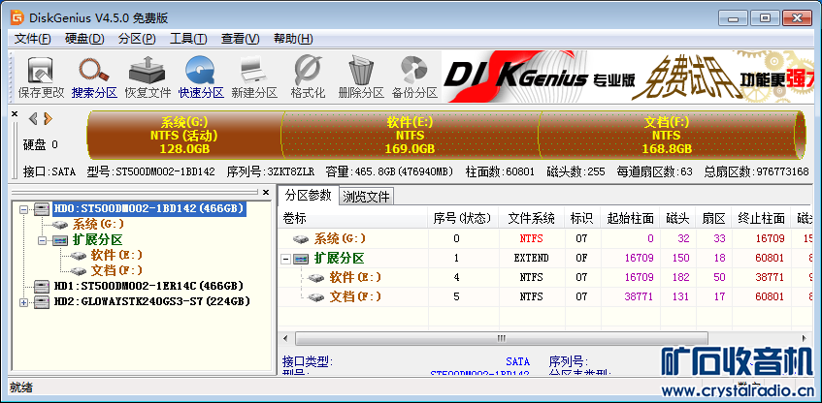
Task: Click the DiskGenius app icon in title bar
Action: pos(16,17)
